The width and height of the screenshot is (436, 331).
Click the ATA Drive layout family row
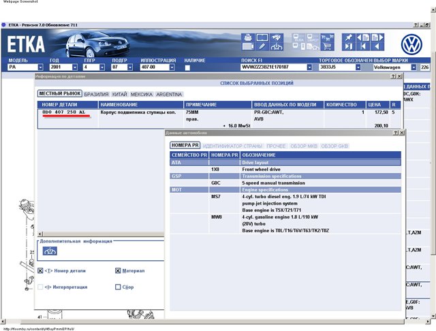tap(285, 163)
